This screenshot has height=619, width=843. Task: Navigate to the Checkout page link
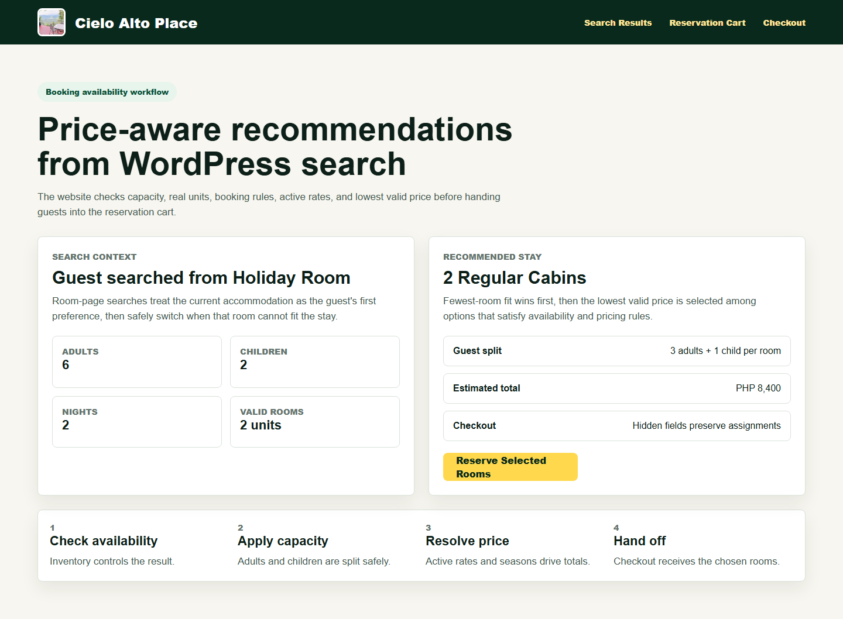point(784,23)
